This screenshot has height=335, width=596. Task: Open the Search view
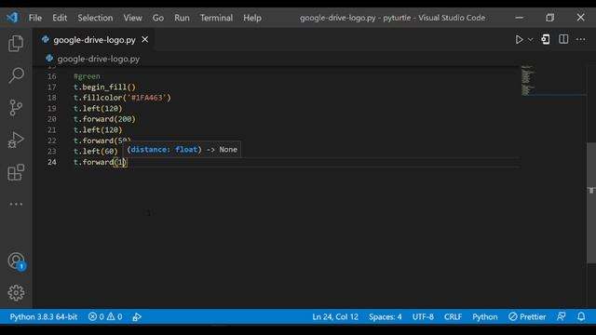(x=16, y=75)
